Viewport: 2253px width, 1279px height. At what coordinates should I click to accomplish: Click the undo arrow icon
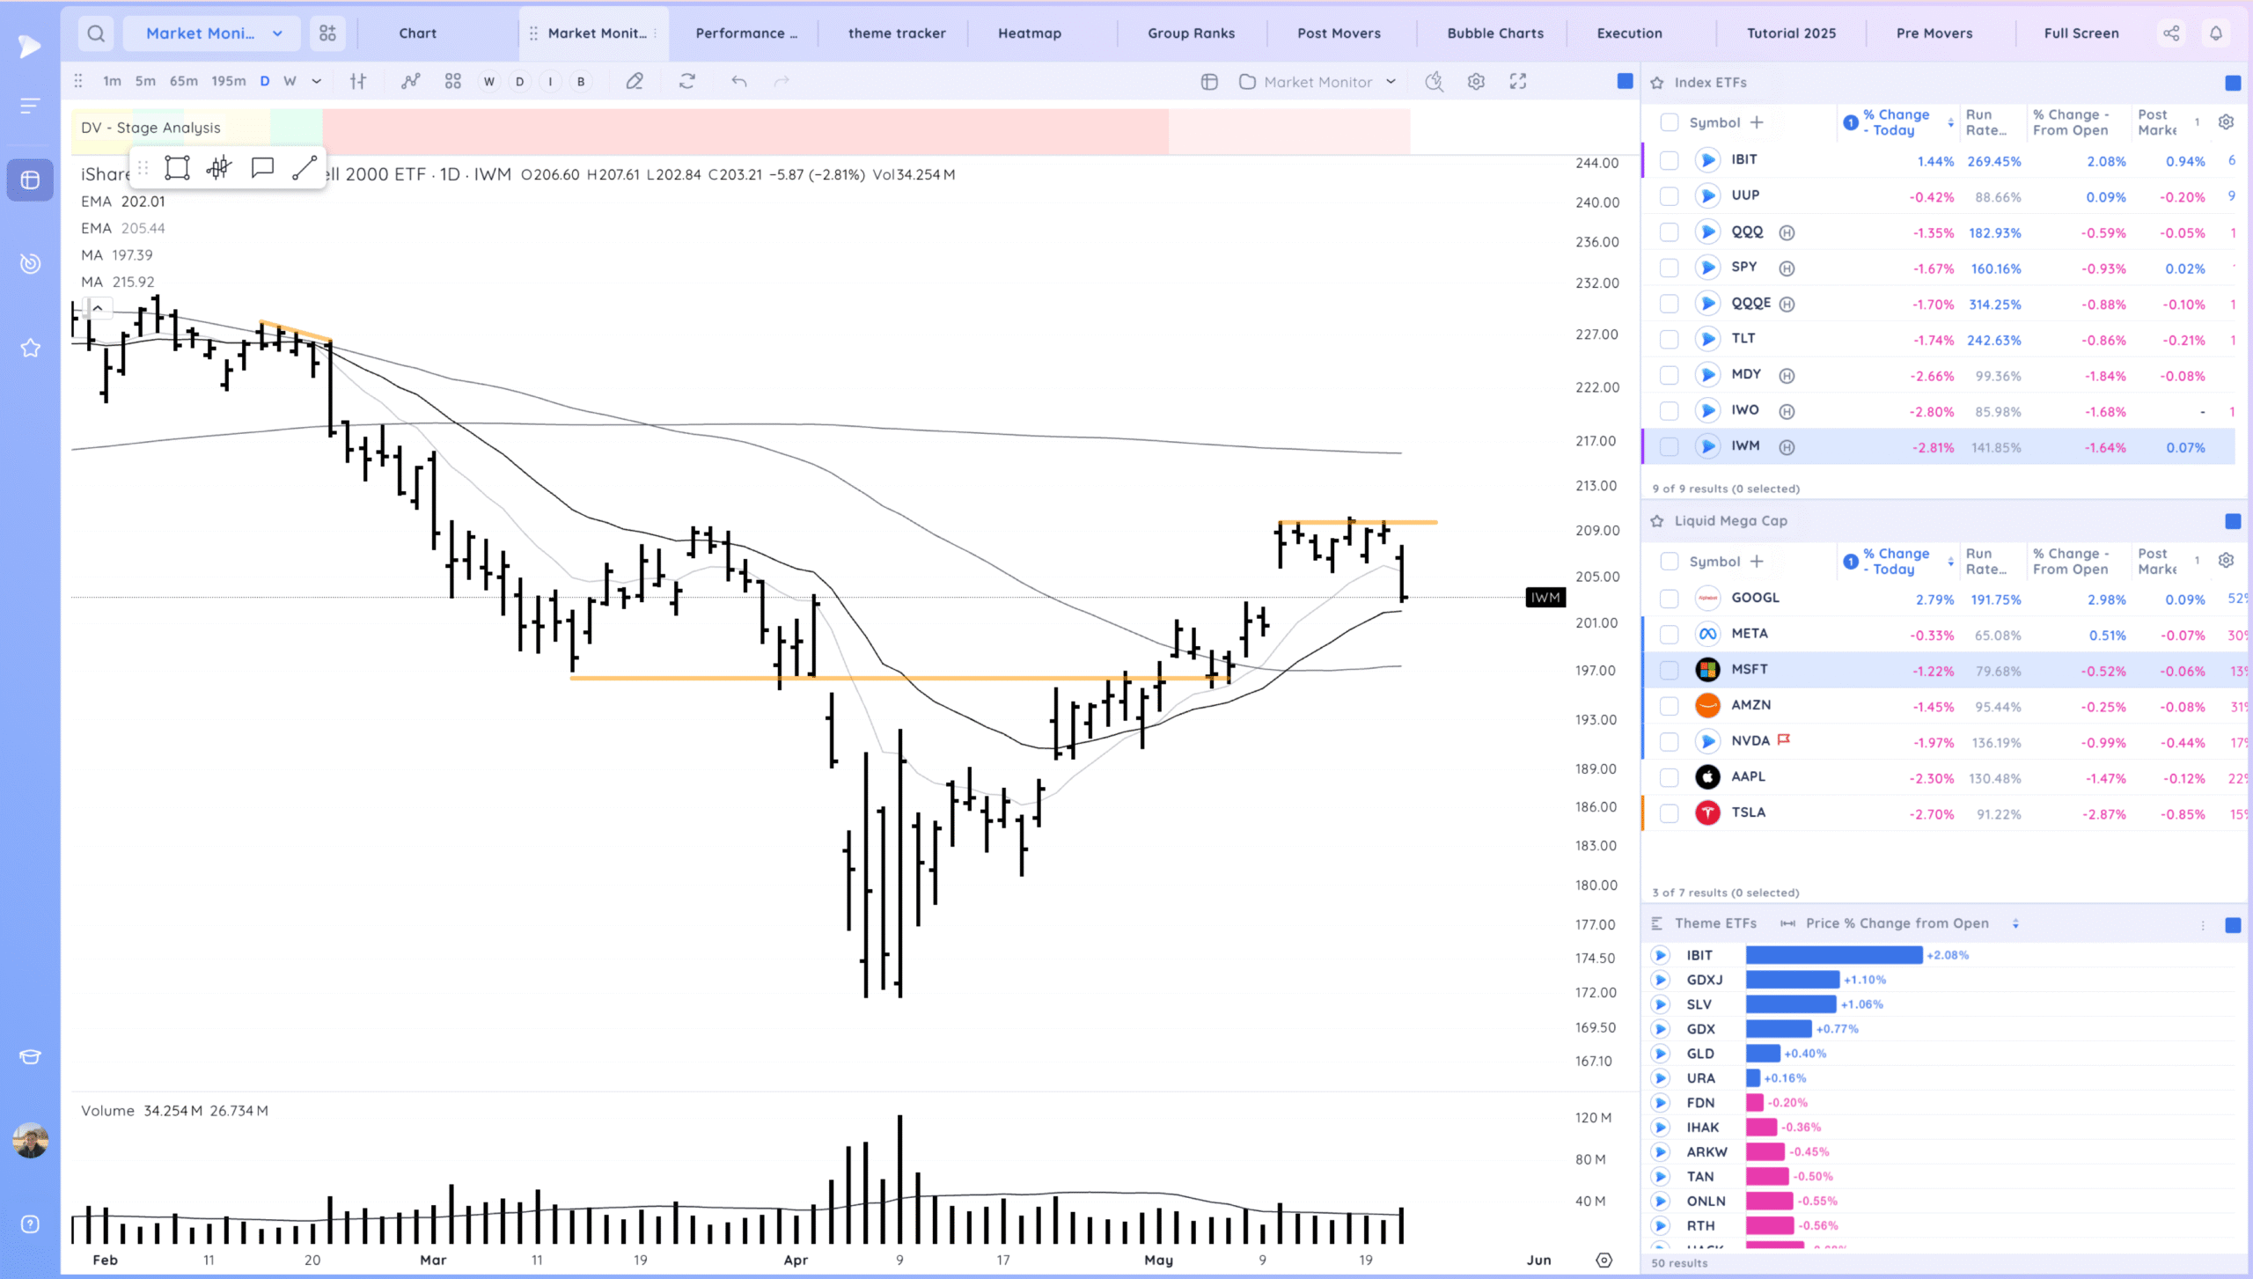(738, 82)
